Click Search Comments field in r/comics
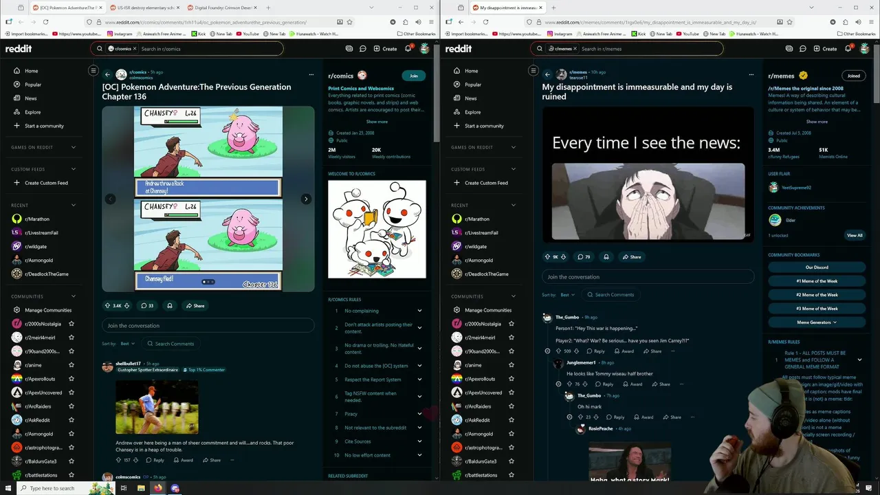 (x=170, y=343)
